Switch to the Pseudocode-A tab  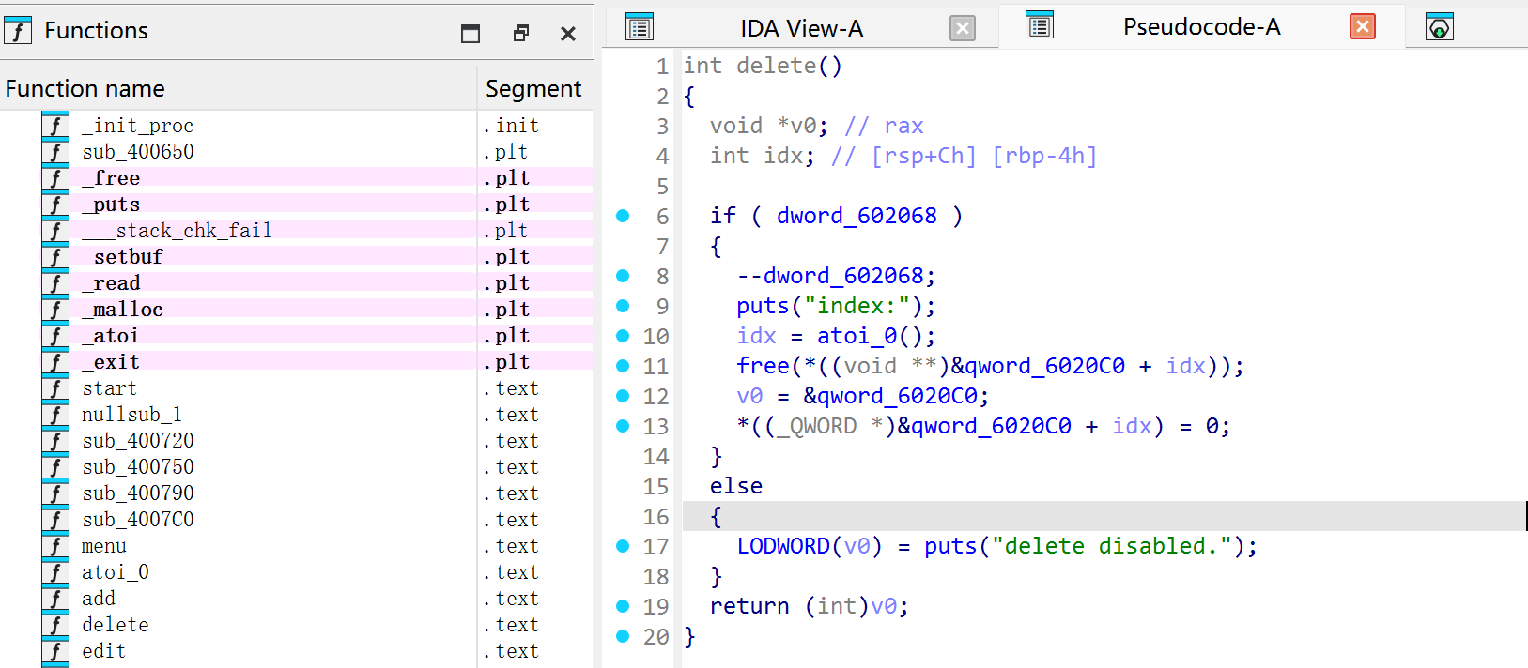point(1201,27)
